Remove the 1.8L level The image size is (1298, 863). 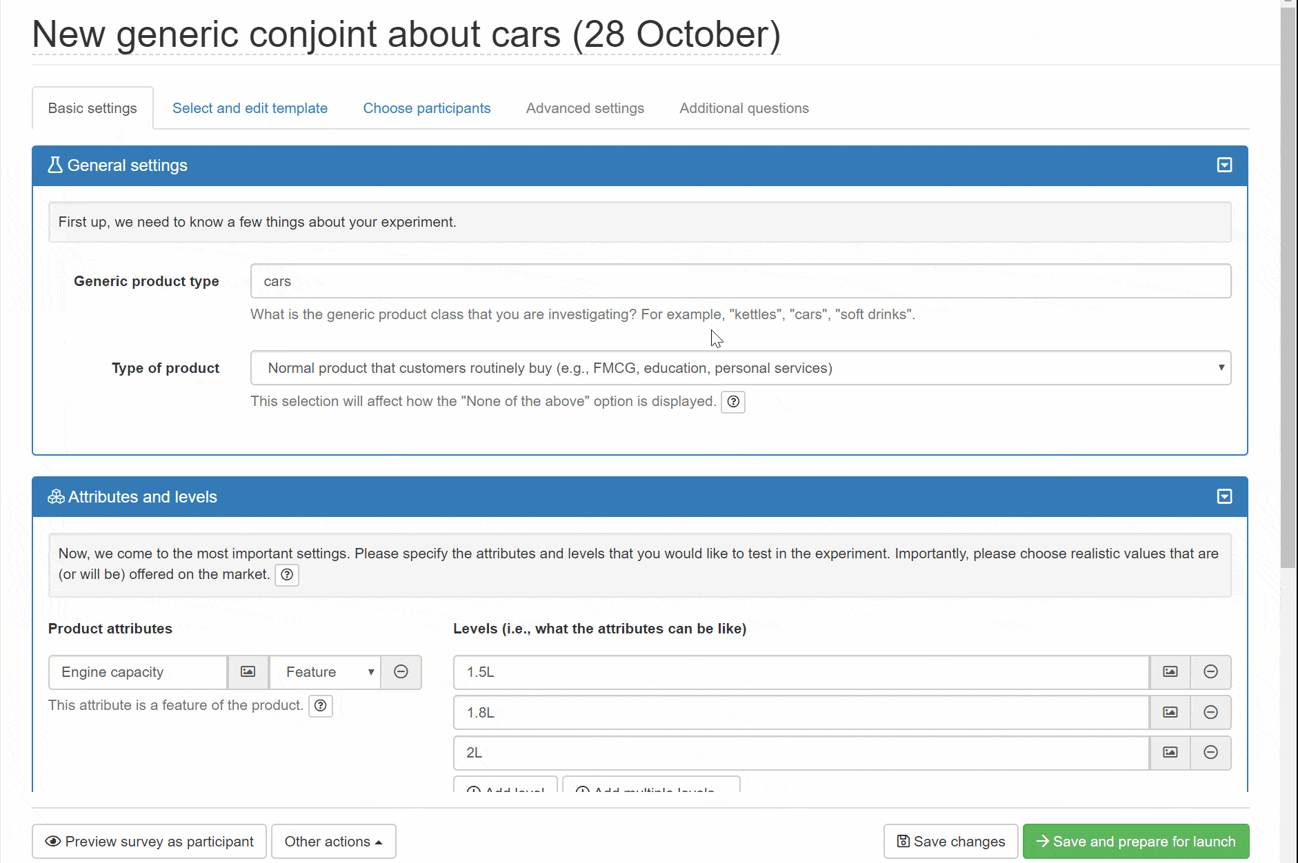(x=1210, y=713)
